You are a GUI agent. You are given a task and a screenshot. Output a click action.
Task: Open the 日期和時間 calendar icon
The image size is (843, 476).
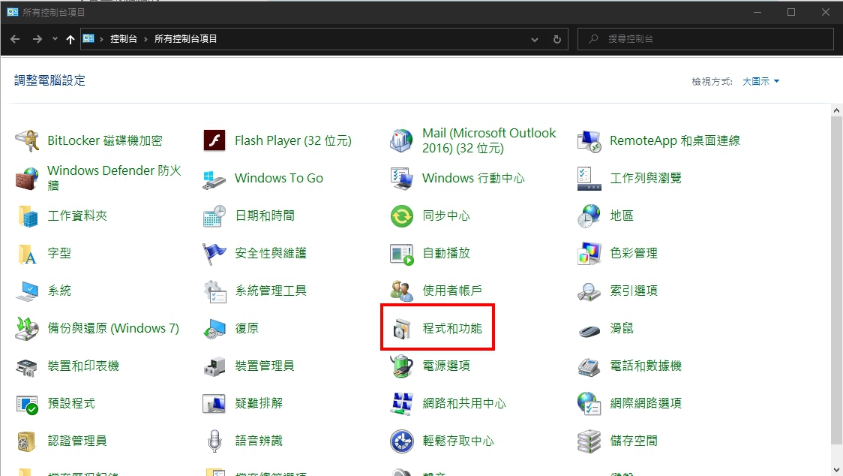tap(214, 216)
